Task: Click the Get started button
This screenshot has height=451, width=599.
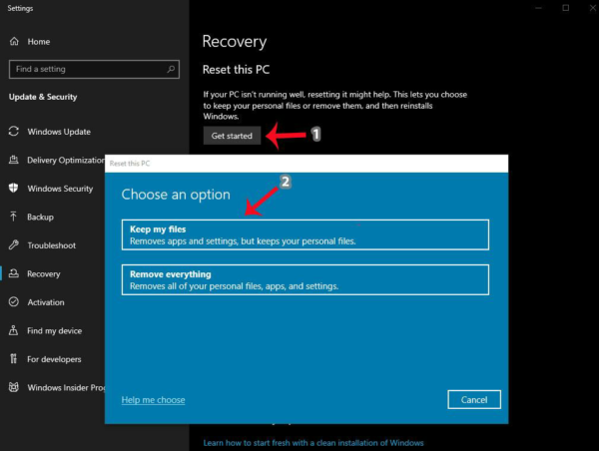Action: (x=233, y=136)
